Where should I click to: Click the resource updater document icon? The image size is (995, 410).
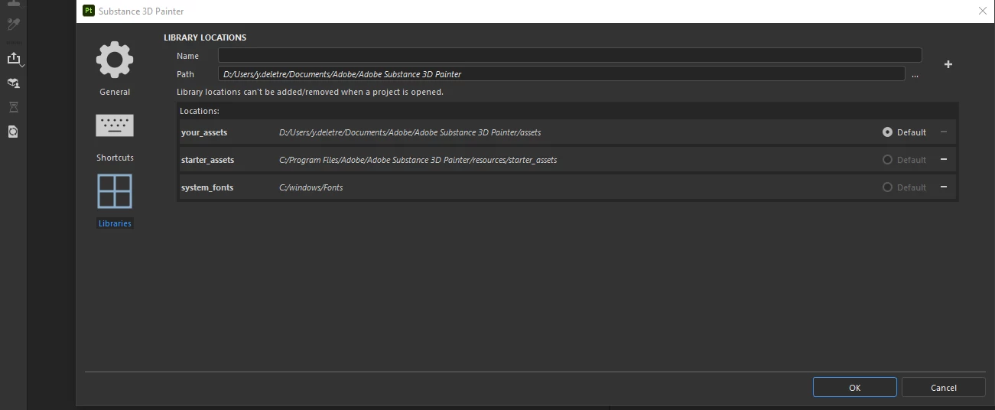point(13,132)
